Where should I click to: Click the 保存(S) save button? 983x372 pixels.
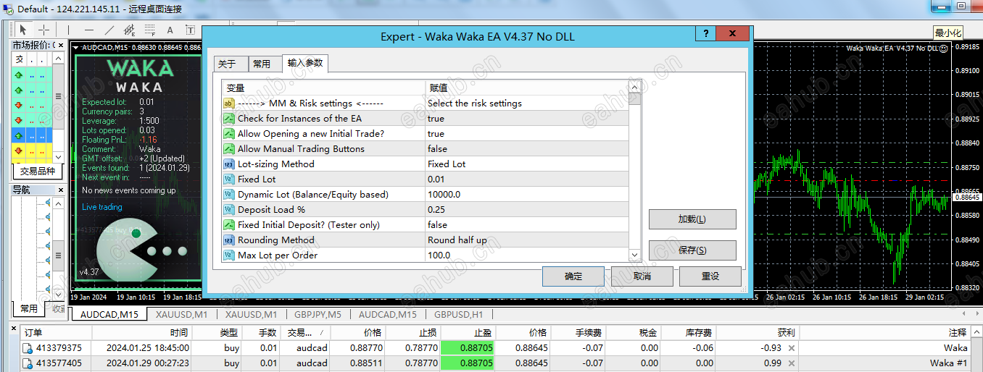[x=692, y=250]
